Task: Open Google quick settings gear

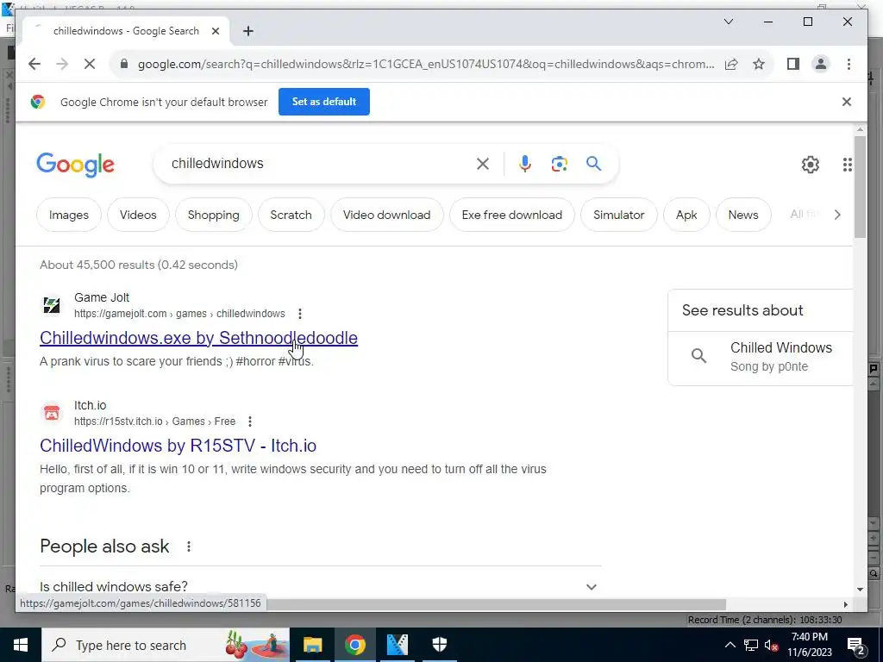Action: [x=811, y=165]
